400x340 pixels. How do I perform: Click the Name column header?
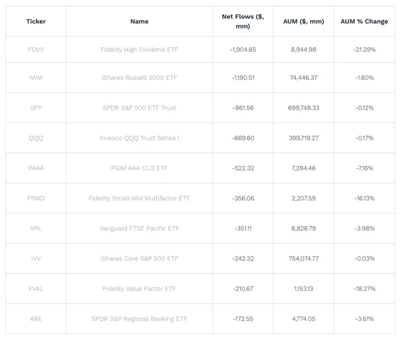139,21
